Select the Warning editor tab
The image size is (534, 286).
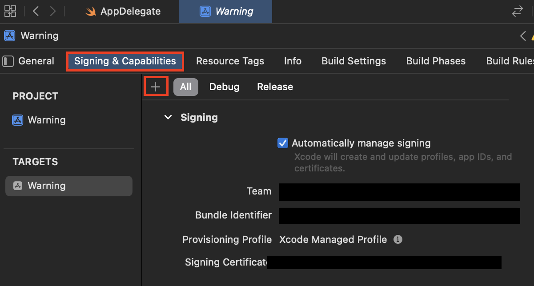(225, 12)
